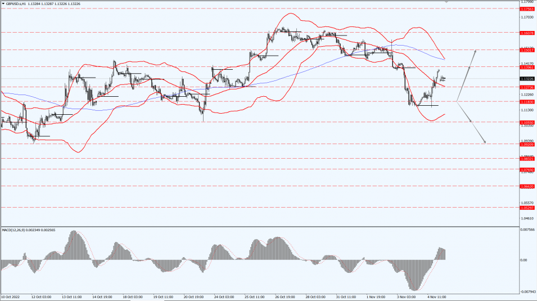
Task: Select the downward forecast arrow tip near 1.09209
Action: 485,142
